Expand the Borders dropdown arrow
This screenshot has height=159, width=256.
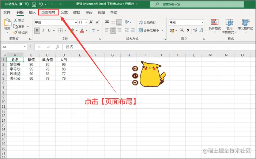[65, 30]
